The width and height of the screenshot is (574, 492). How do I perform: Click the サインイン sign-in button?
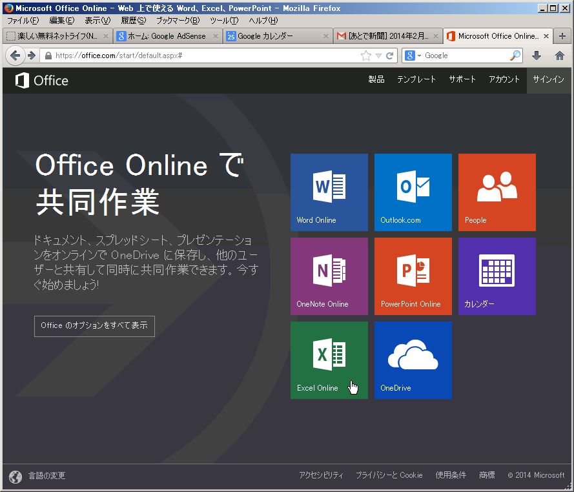pyautogui.click(x=548, y=79)
